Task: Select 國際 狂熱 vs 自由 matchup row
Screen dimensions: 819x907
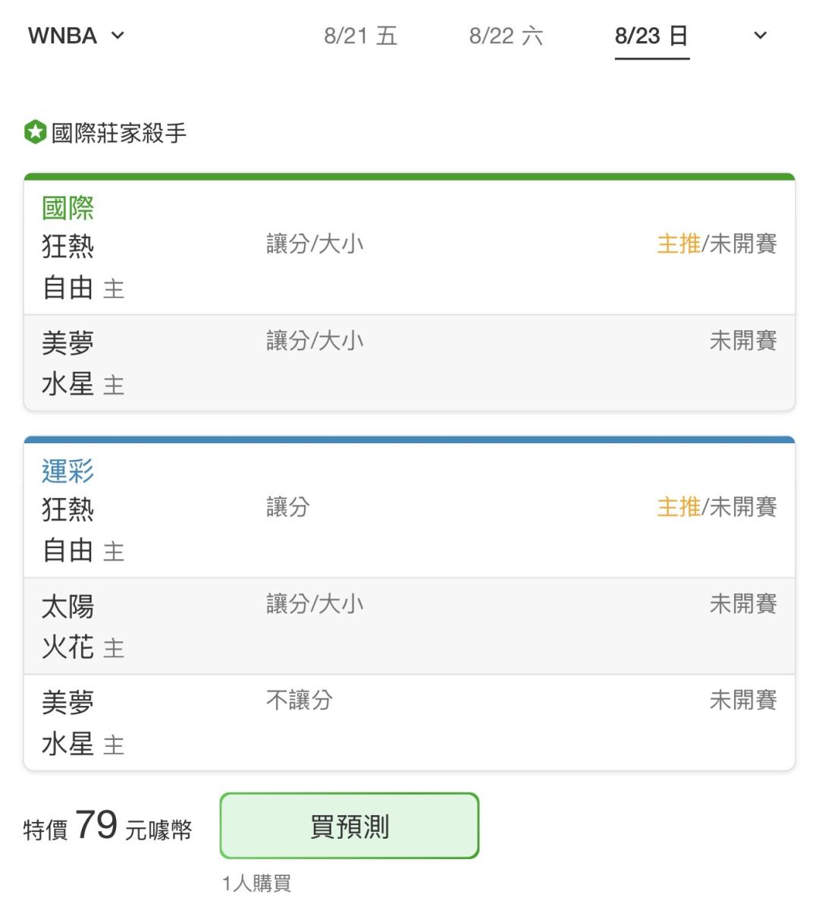Action: click(409, 266)
